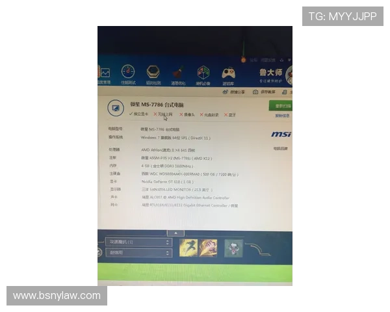Click the 'Nvidia GeForce GT 610' graphics value

[168, 182]
